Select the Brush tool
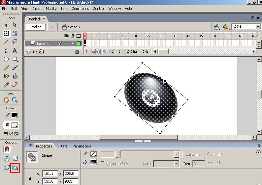This screenshot has width=262, height=185. [x=15, y=67]
